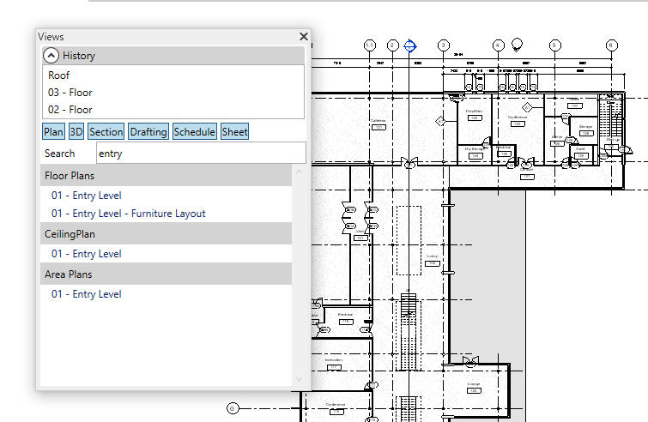Viewport: 648px width, 422px height.
Task: Collapse the History section chevron
Action: pyautogui.click(x=51, y=56)
